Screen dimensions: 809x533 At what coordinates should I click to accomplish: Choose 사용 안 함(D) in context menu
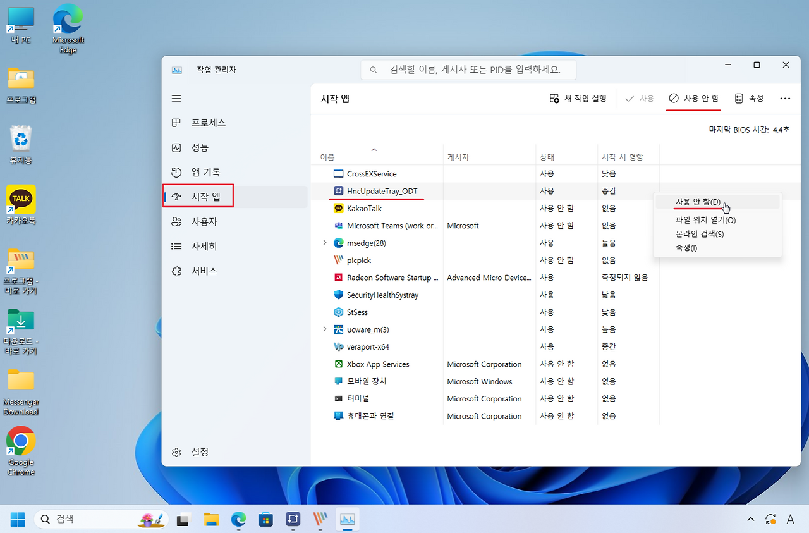(x=717, y=202)
